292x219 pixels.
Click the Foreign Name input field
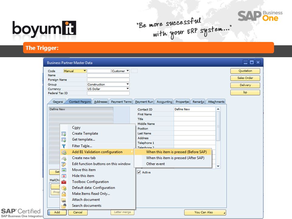point(108,80)
